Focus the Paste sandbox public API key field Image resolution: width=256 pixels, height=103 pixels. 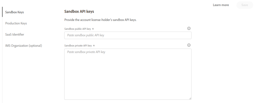(x=128, y=35)
